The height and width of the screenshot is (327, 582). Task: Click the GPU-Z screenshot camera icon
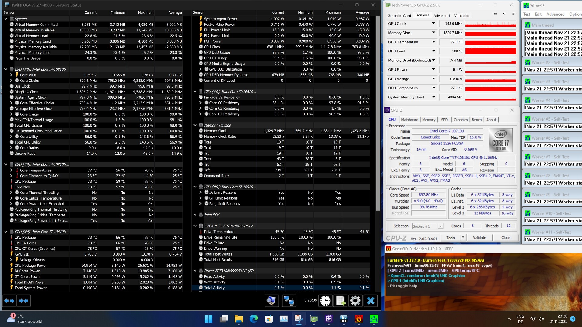495,14
